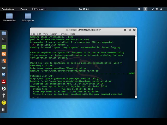Open the volume icon in top bar
Screen dimensions: 167x125
pos(157,9)
